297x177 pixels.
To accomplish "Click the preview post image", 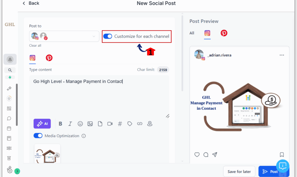I will pos(239,106).
